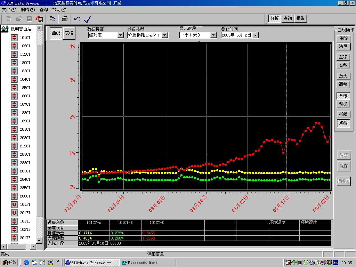Click the 101CT-A column header cell
The image size is (356, 267).
94,222
